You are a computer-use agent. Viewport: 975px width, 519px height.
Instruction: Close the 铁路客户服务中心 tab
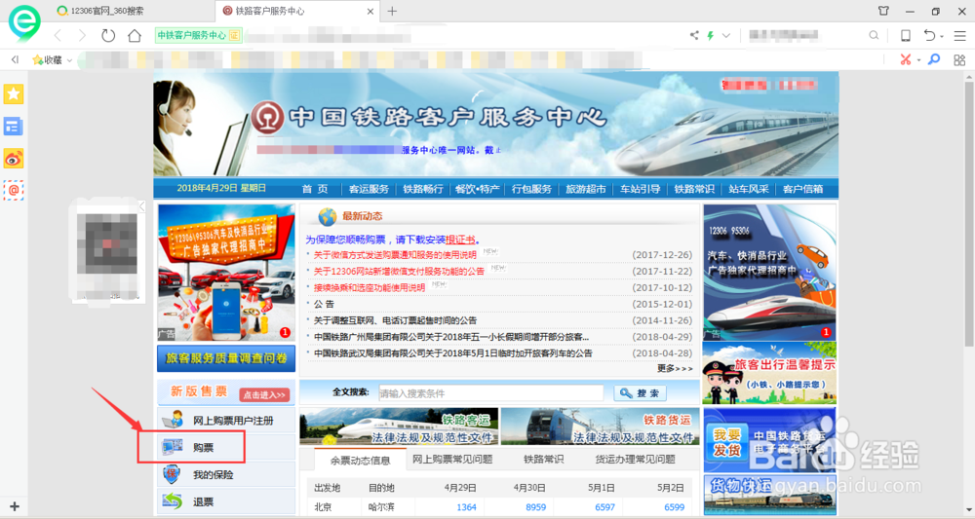point(370,11)
